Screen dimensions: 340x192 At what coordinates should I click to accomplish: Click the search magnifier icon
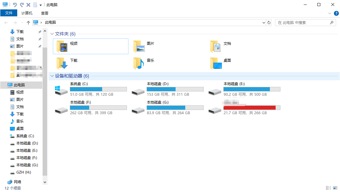[332, 22]
